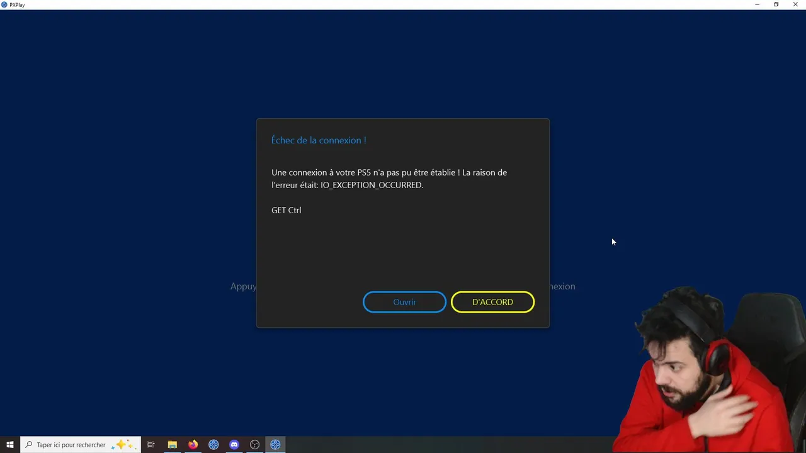
Task: Open the Windows Start menu
Action: tap(10, 445)
